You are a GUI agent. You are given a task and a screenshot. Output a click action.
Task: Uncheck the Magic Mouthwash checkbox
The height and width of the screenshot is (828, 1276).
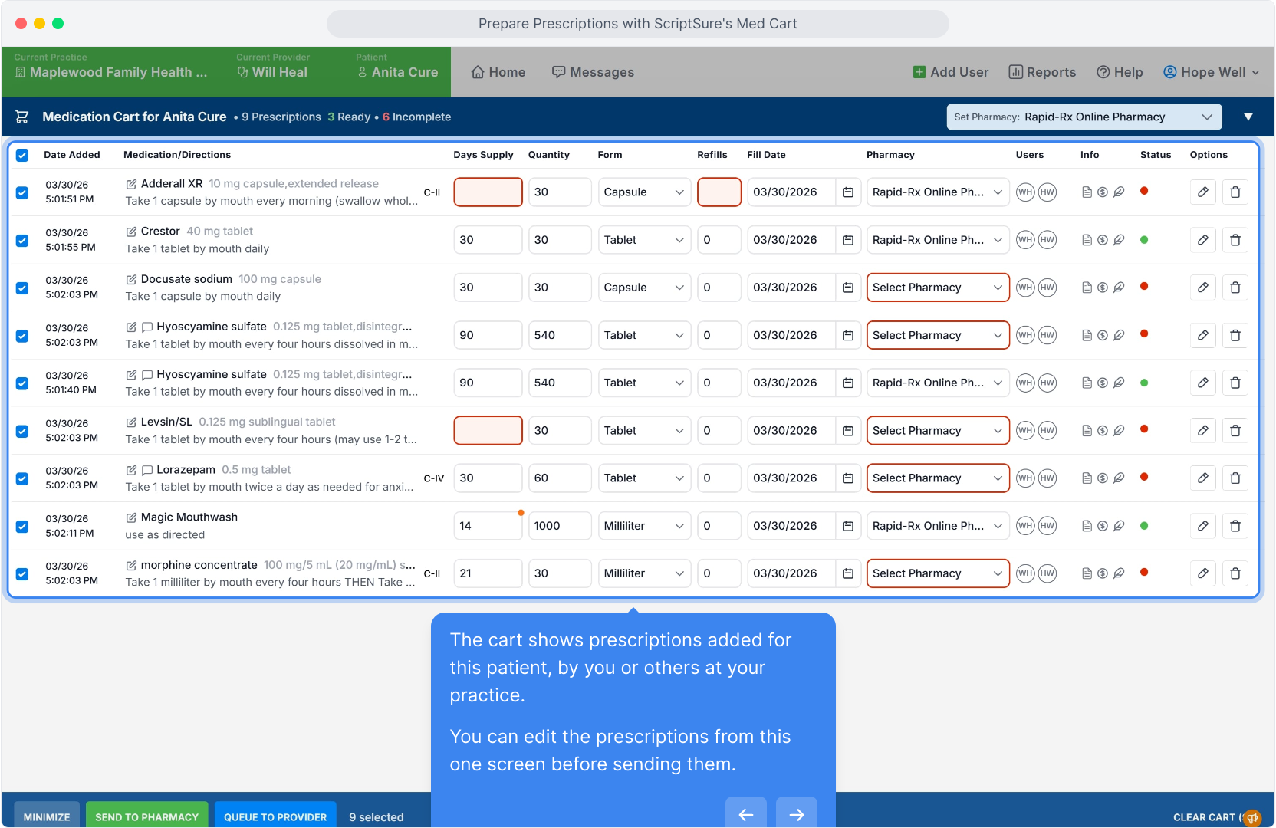(22, 526)
